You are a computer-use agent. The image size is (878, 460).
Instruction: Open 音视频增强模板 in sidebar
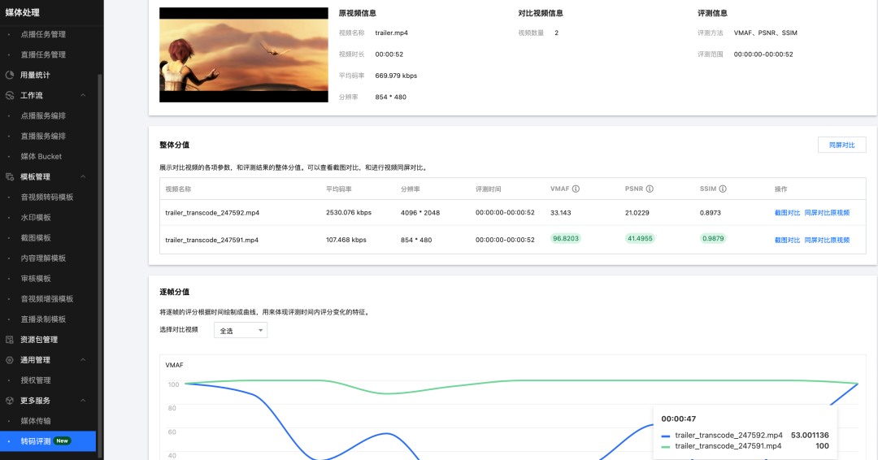click(x=47, y=299)
